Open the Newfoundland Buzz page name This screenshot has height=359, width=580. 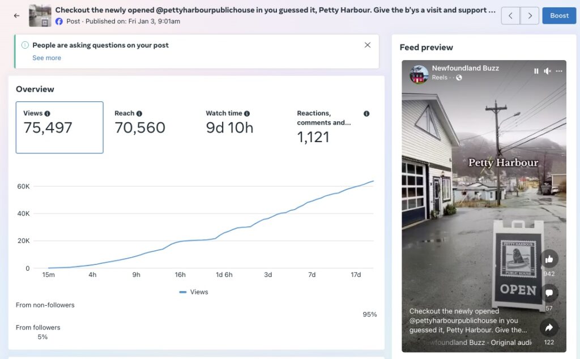(466, 68)
